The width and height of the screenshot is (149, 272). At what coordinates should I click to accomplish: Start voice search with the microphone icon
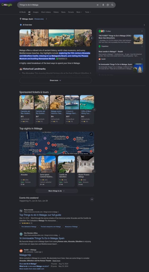point(103,5)
